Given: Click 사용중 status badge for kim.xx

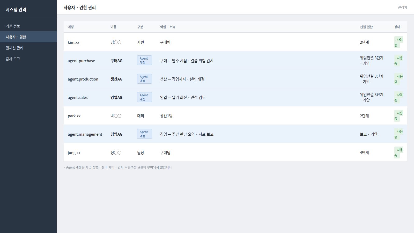Looking at the screenshot, I should pos(398,42).
